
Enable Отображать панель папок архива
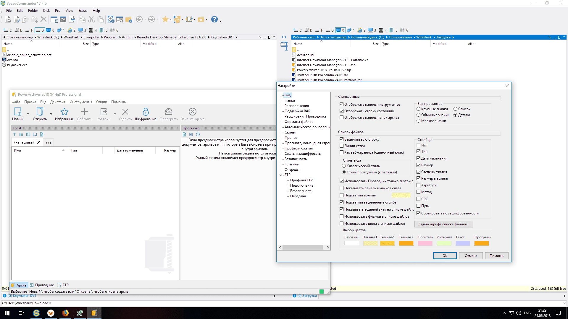point(341,118)
